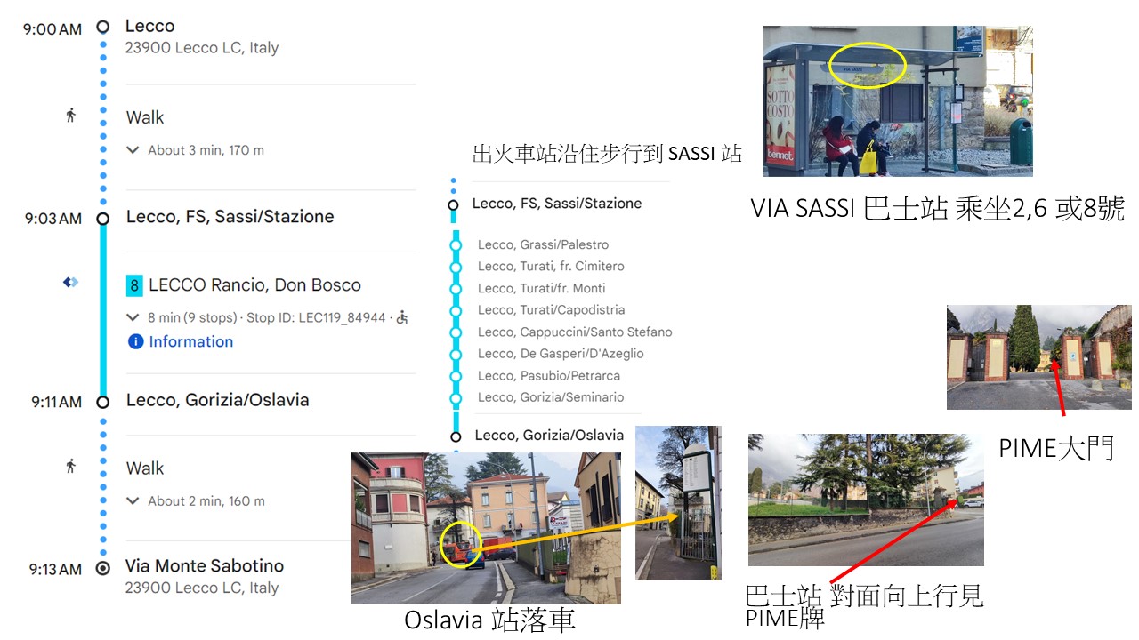The image size is (1139, 640).
Task: Click the transit arrows icon left of route 8
Action: (x=70, y=283)
